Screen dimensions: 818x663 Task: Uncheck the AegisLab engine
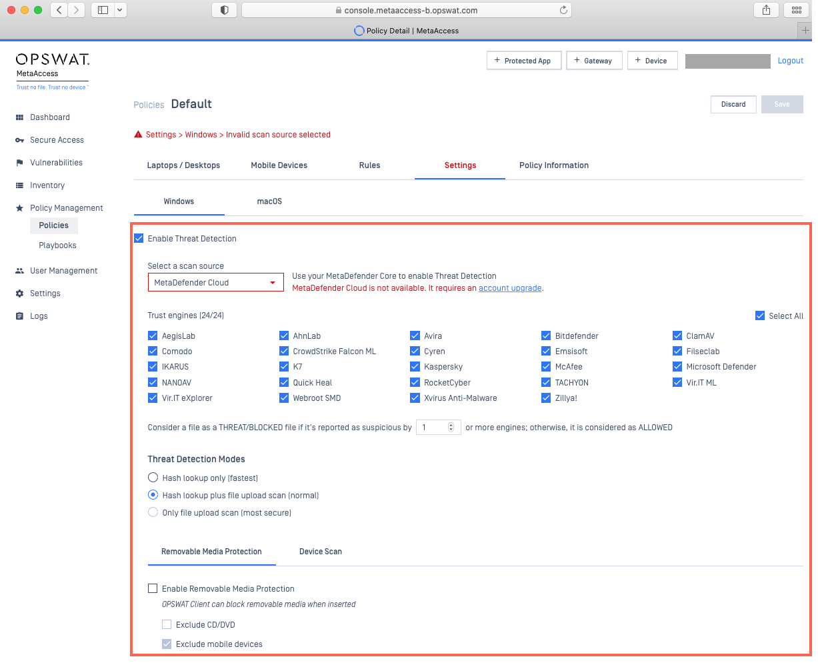click(x=153, y=336)
